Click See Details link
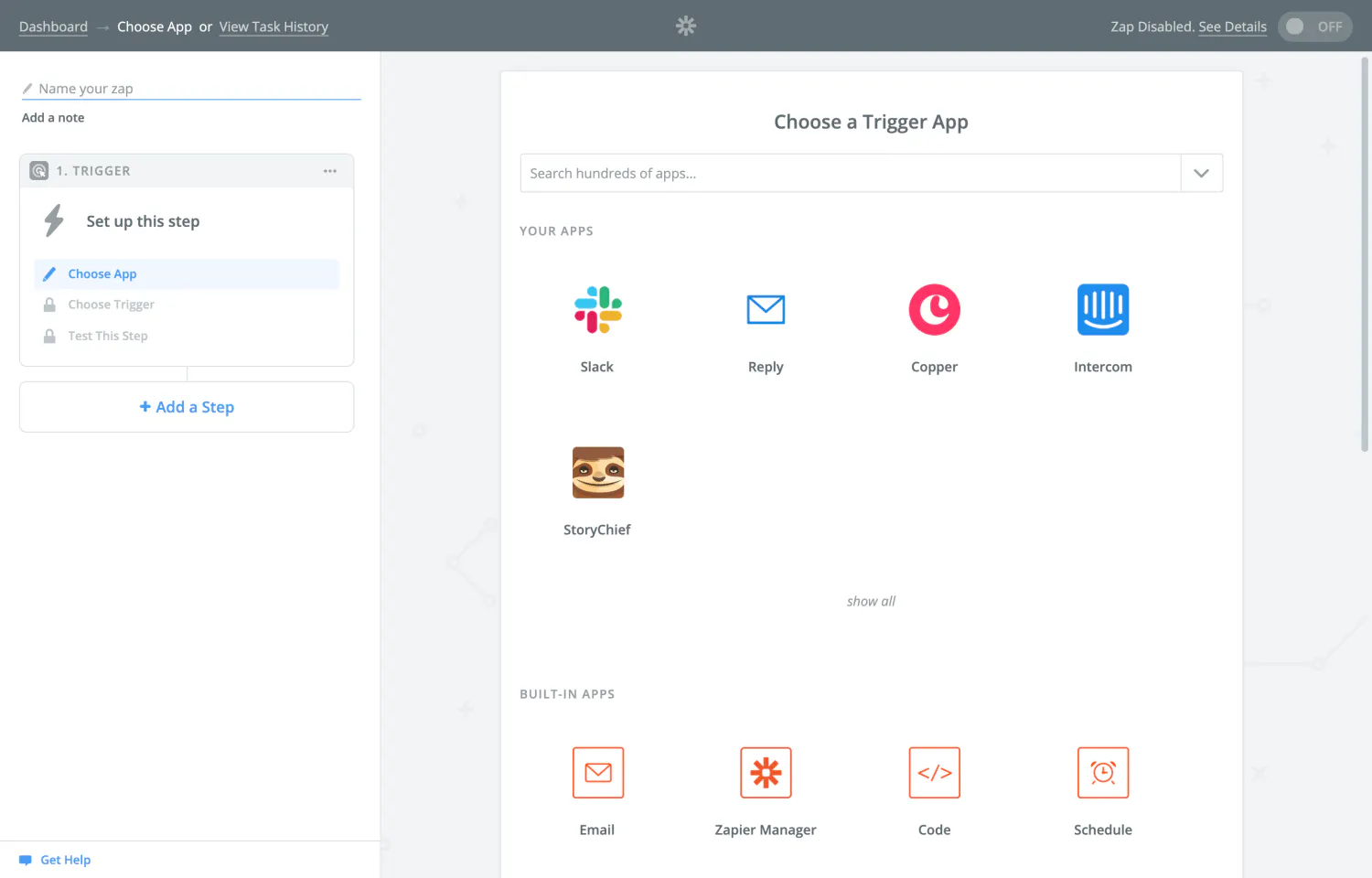 coord(1232,27)
